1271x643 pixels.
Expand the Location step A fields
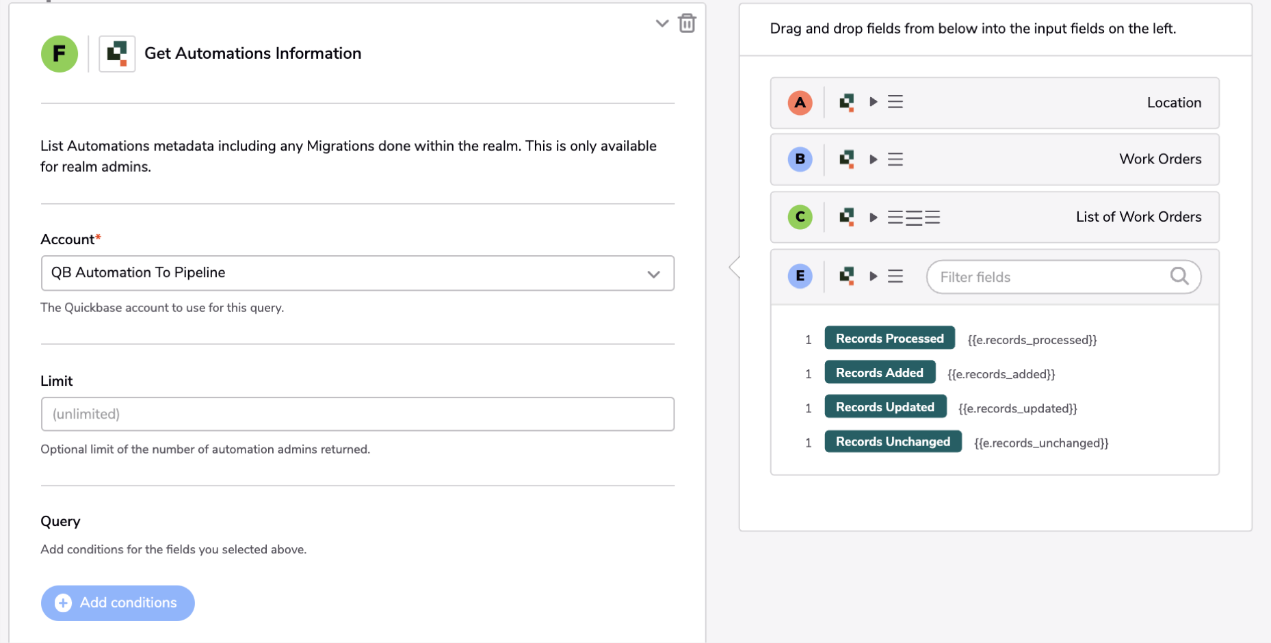[x=874, y=102]
